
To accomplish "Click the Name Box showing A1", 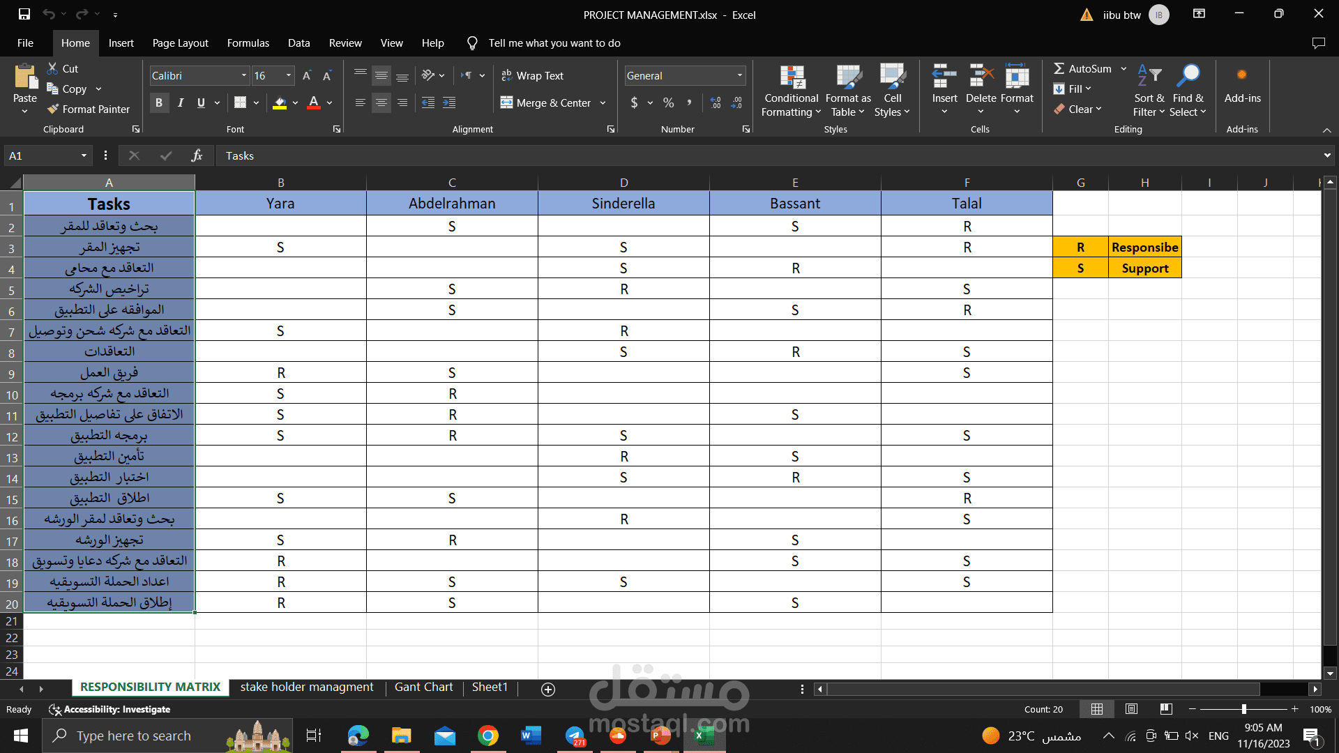I will click(x=42, y=156).
